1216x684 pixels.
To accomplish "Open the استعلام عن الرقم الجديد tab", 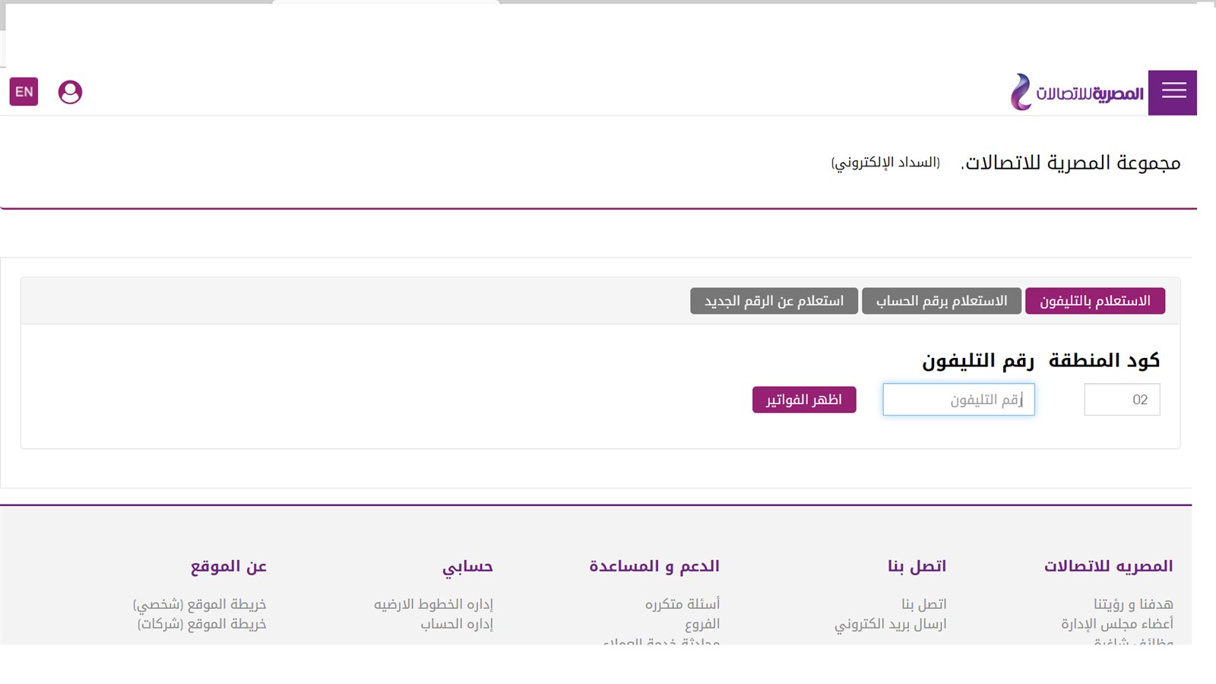I will point(774,300).
